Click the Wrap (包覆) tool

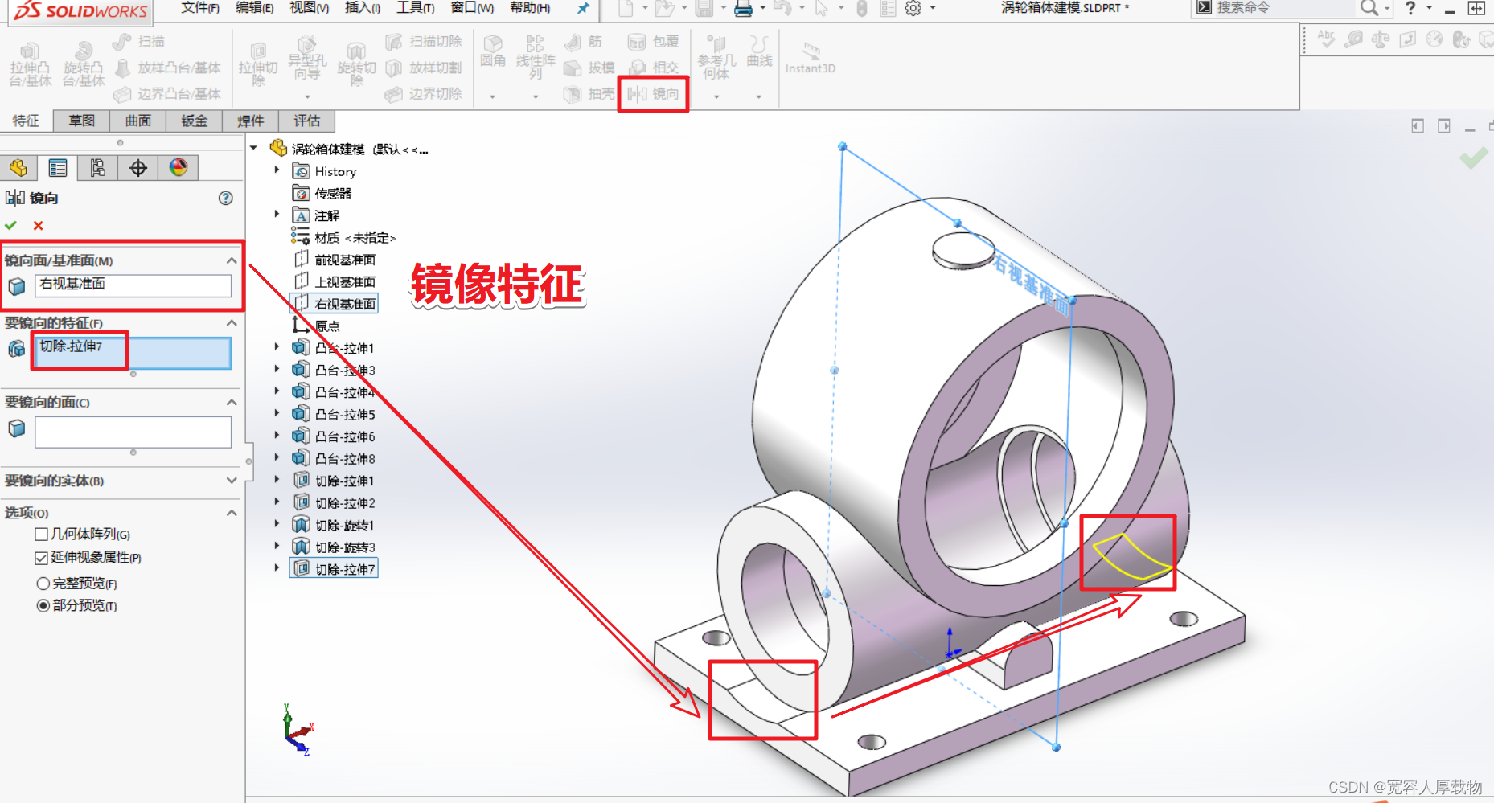click(653, 42)
